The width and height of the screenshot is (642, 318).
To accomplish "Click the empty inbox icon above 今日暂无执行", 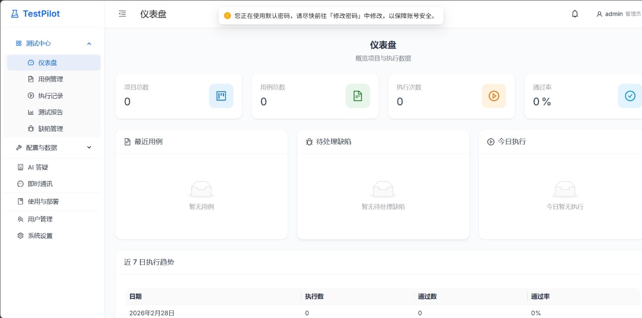I will tap(565, 189).
